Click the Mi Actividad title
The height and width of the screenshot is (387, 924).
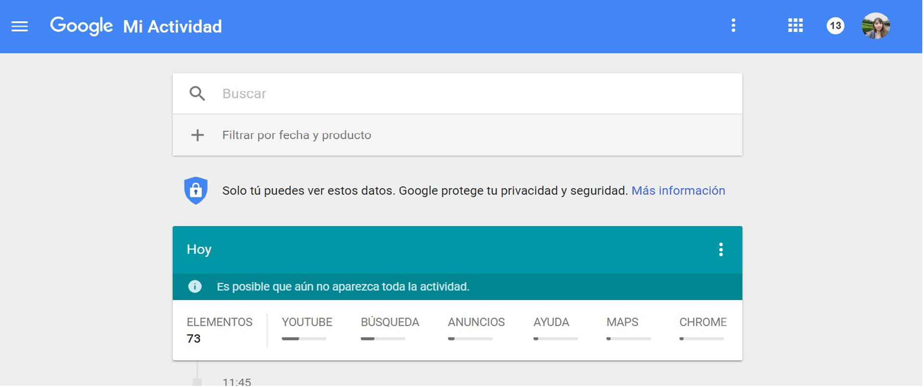[172, 26]
